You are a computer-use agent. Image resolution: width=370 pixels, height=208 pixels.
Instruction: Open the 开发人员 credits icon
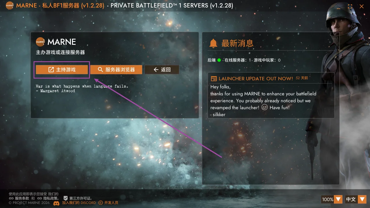pos(101,203)
